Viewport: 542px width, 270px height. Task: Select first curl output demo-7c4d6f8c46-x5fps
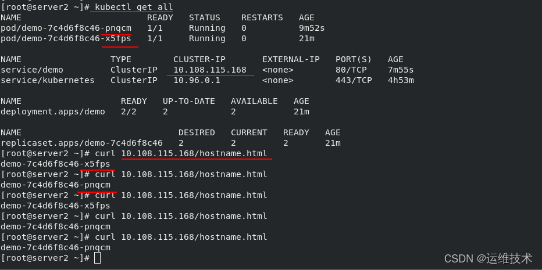[55, 164]
